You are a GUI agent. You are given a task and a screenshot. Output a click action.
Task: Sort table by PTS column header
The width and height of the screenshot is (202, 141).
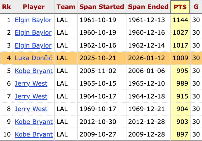click(x=180, y=7)
